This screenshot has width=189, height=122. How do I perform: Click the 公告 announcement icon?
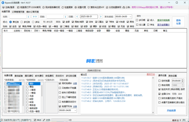pos(124,7)
